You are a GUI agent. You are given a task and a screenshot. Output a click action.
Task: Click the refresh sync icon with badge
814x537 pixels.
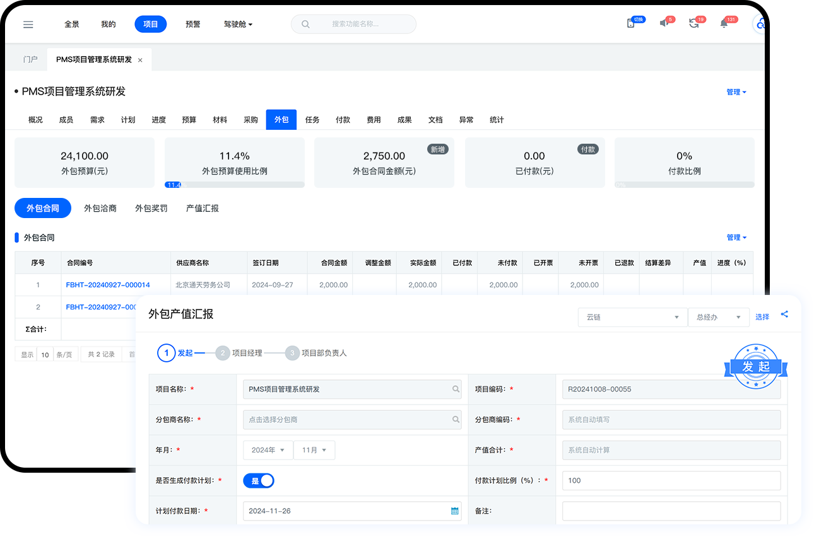coord(693,23)
